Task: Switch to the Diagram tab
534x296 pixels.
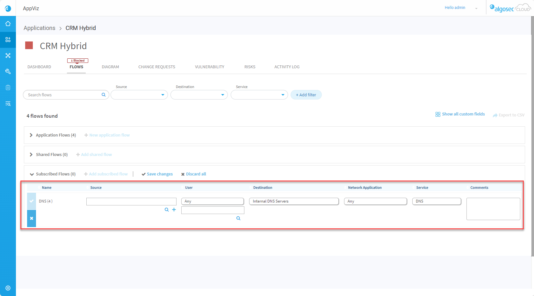Action: (110, 67)
